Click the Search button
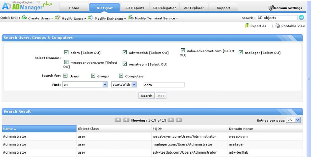Screen dimensions: 311x159 [x=146, y=96]
